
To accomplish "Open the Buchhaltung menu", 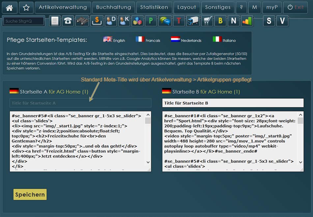I will pyautogui.click(x=114, y=7).
